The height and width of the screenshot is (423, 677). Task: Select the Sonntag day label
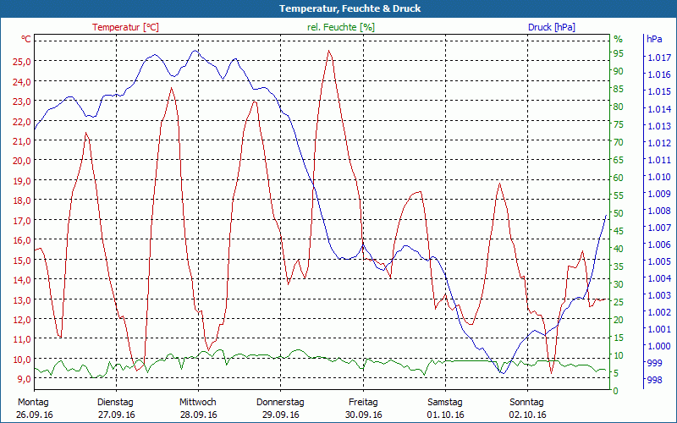[x=527, y=402]
